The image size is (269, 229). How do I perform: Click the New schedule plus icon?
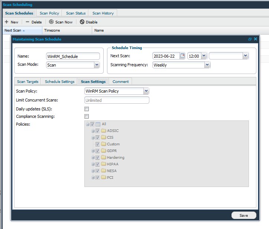click(x=6, y=22)
